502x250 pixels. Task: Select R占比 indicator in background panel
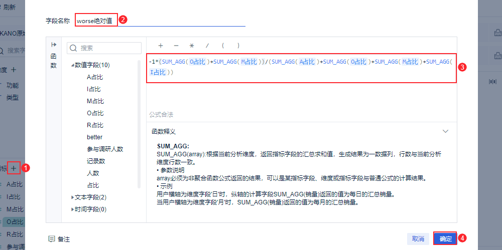click(15, 234)
